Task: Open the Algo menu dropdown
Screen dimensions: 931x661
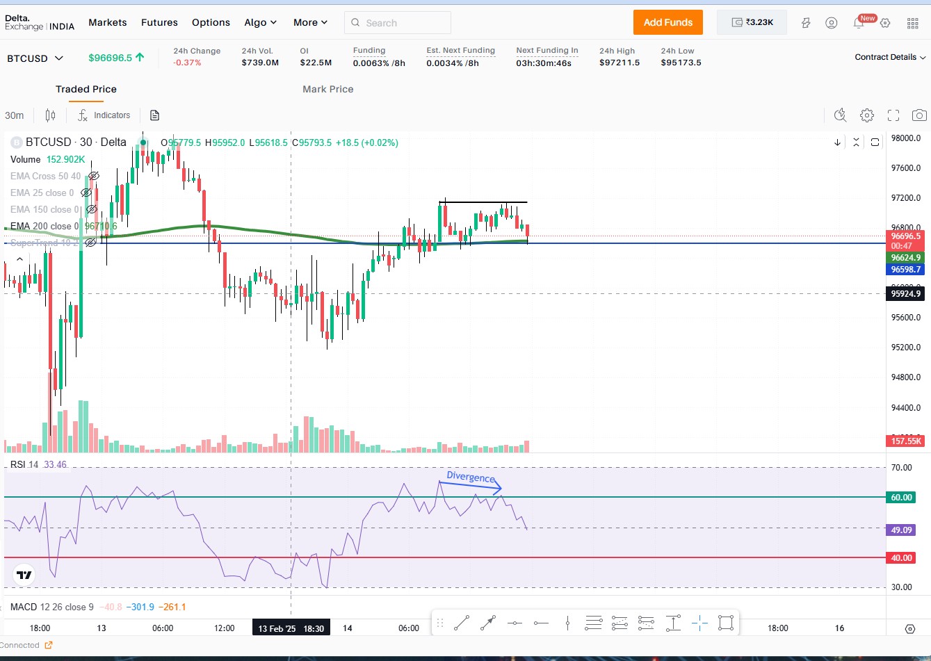Action: coord(260,22)
